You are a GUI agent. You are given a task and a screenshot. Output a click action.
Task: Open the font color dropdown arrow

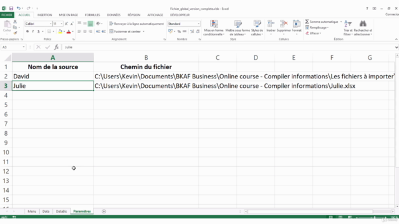click(73, 32)
